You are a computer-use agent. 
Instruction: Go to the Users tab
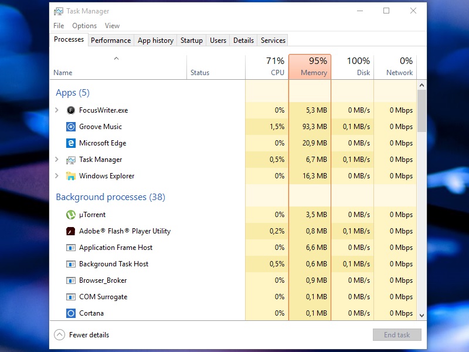[x=218, y=40]
